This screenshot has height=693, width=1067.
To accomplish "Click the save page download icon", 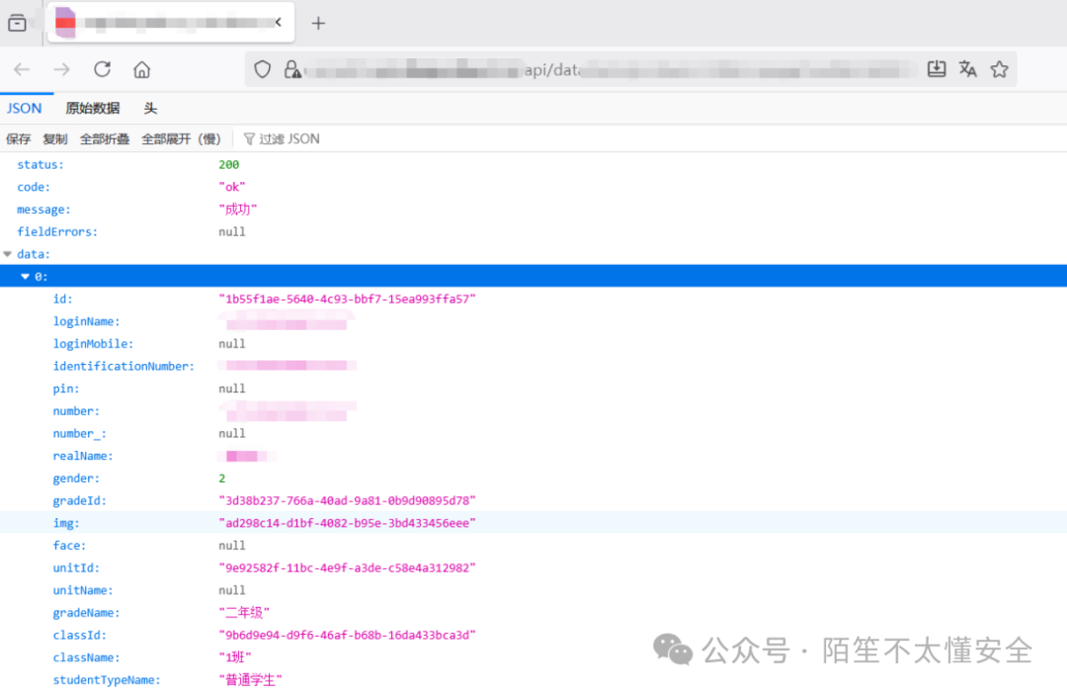I will [x=937, y=69].
